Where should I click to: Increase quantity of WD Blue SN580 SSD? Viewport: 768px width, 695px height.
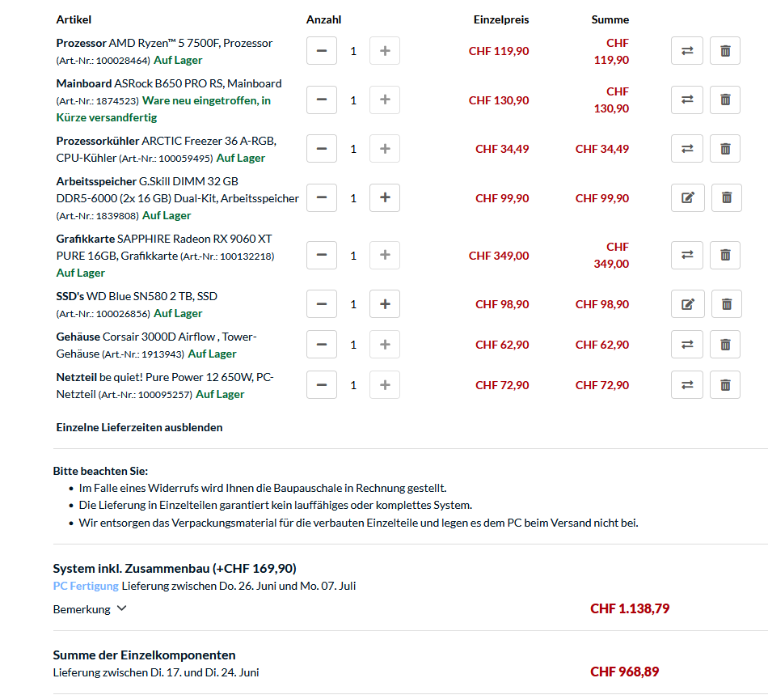(385, 304)
